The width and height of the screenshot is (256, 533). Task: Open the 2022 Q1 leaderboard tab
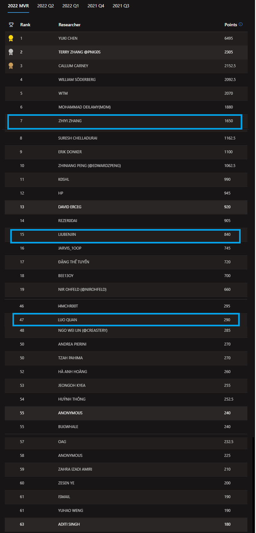point(71,6)
